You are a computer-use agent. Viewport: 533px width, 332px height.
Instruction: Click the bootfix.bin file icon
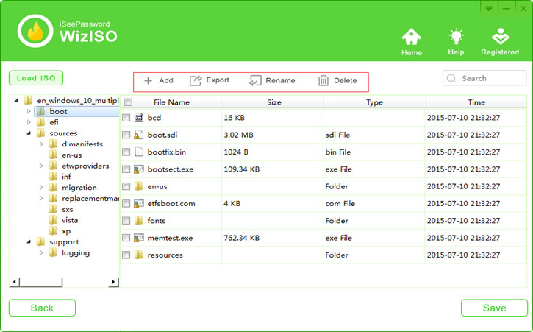139,152
